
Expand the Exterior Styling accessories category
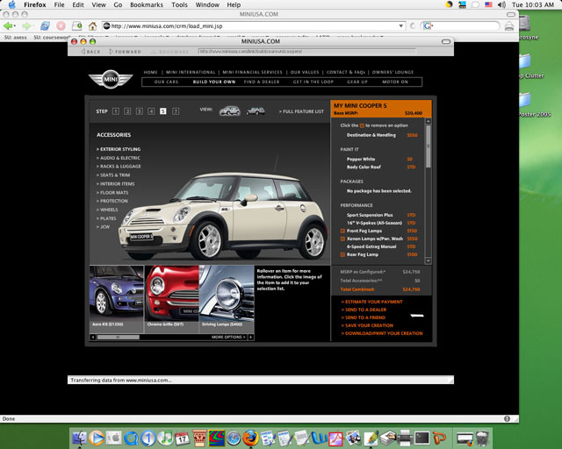tap(119, 149)
